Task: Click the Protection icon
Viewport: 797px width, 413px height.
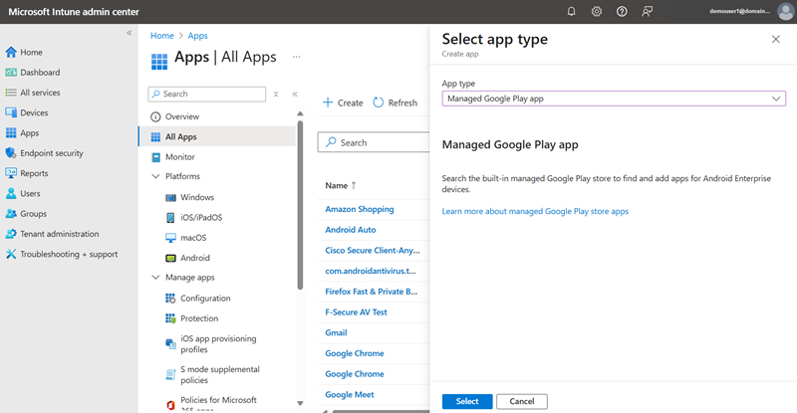Action: point(170,318)
